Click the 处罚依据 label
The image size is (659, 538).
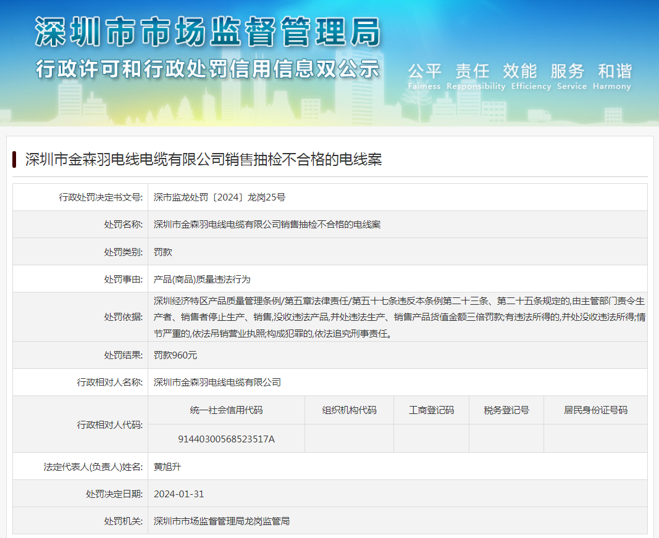click(123, 317)
